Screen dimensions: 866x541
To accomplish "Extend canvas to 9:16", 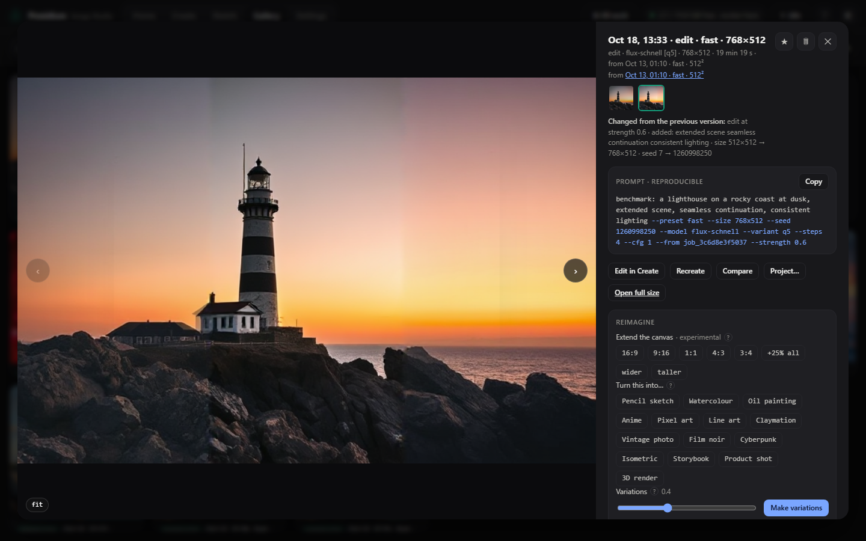I will [x=662, y=353].
